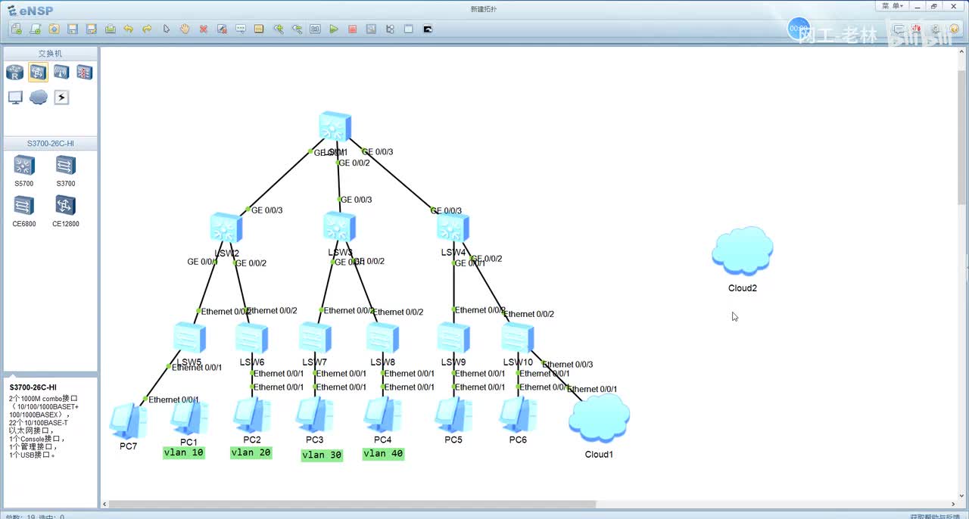The height and width of the screenshot is (519, 969).
Task: Select the hand pan tool
Action: click(185, 29)
